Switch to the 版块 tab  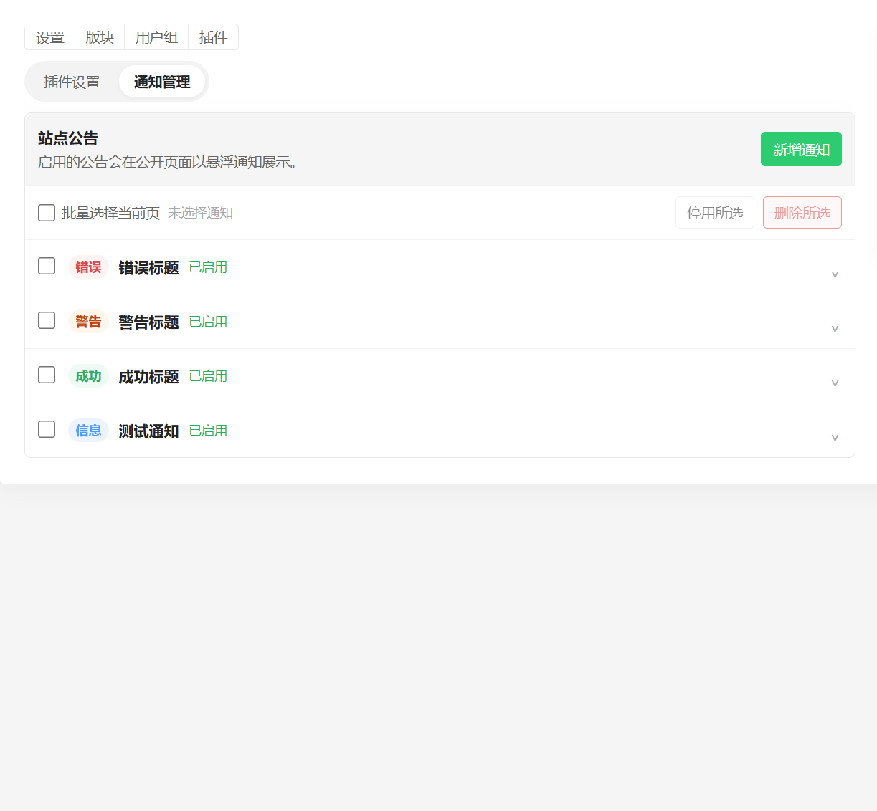[100, 37]
